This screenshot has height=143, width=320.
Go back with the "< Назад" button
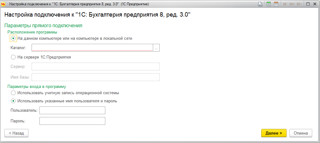[16, 133]
